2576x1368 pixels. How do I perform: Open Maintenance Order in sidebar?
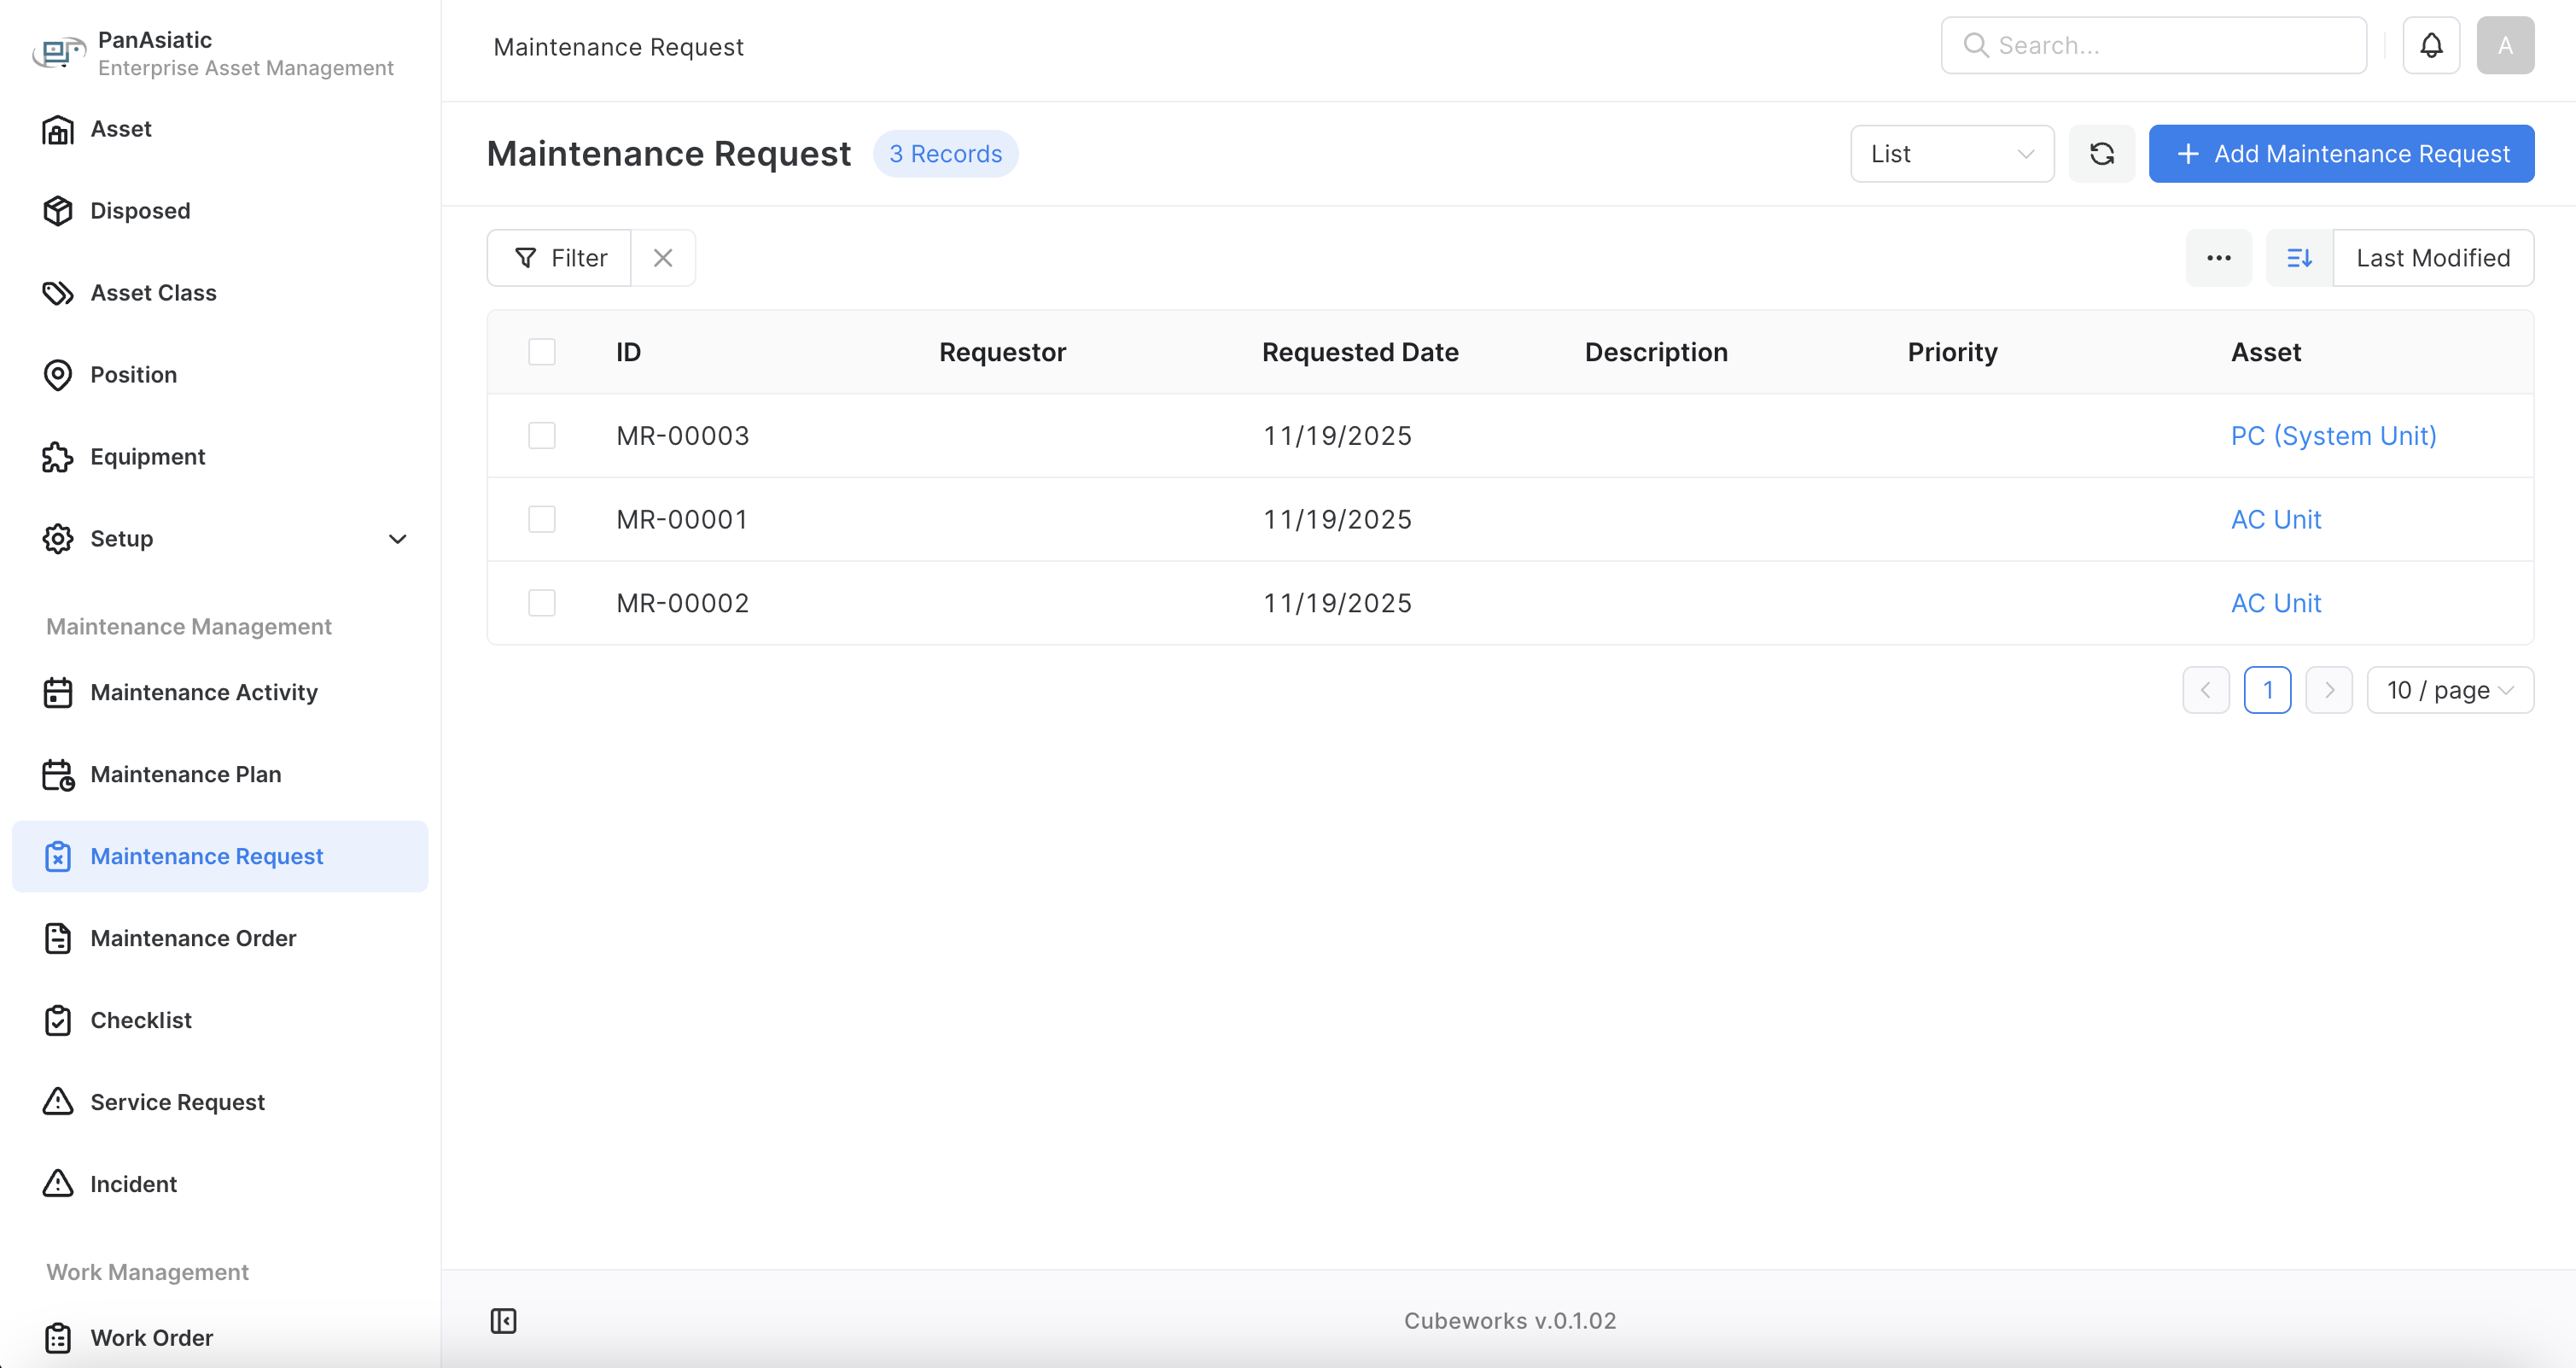point(193,938)
